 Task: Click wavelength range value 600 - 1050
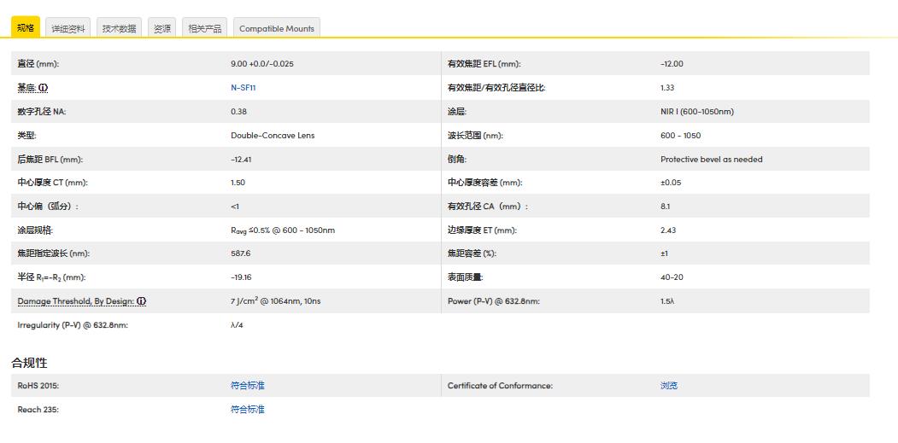click(x=680, y=136)
